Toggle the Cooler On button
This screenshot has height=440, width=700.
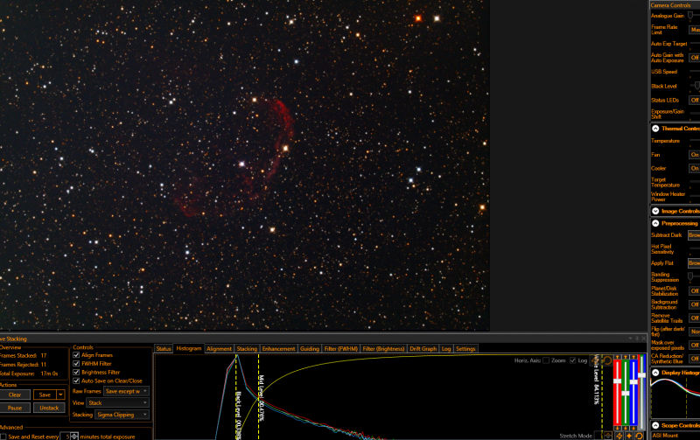coord(695,168)
